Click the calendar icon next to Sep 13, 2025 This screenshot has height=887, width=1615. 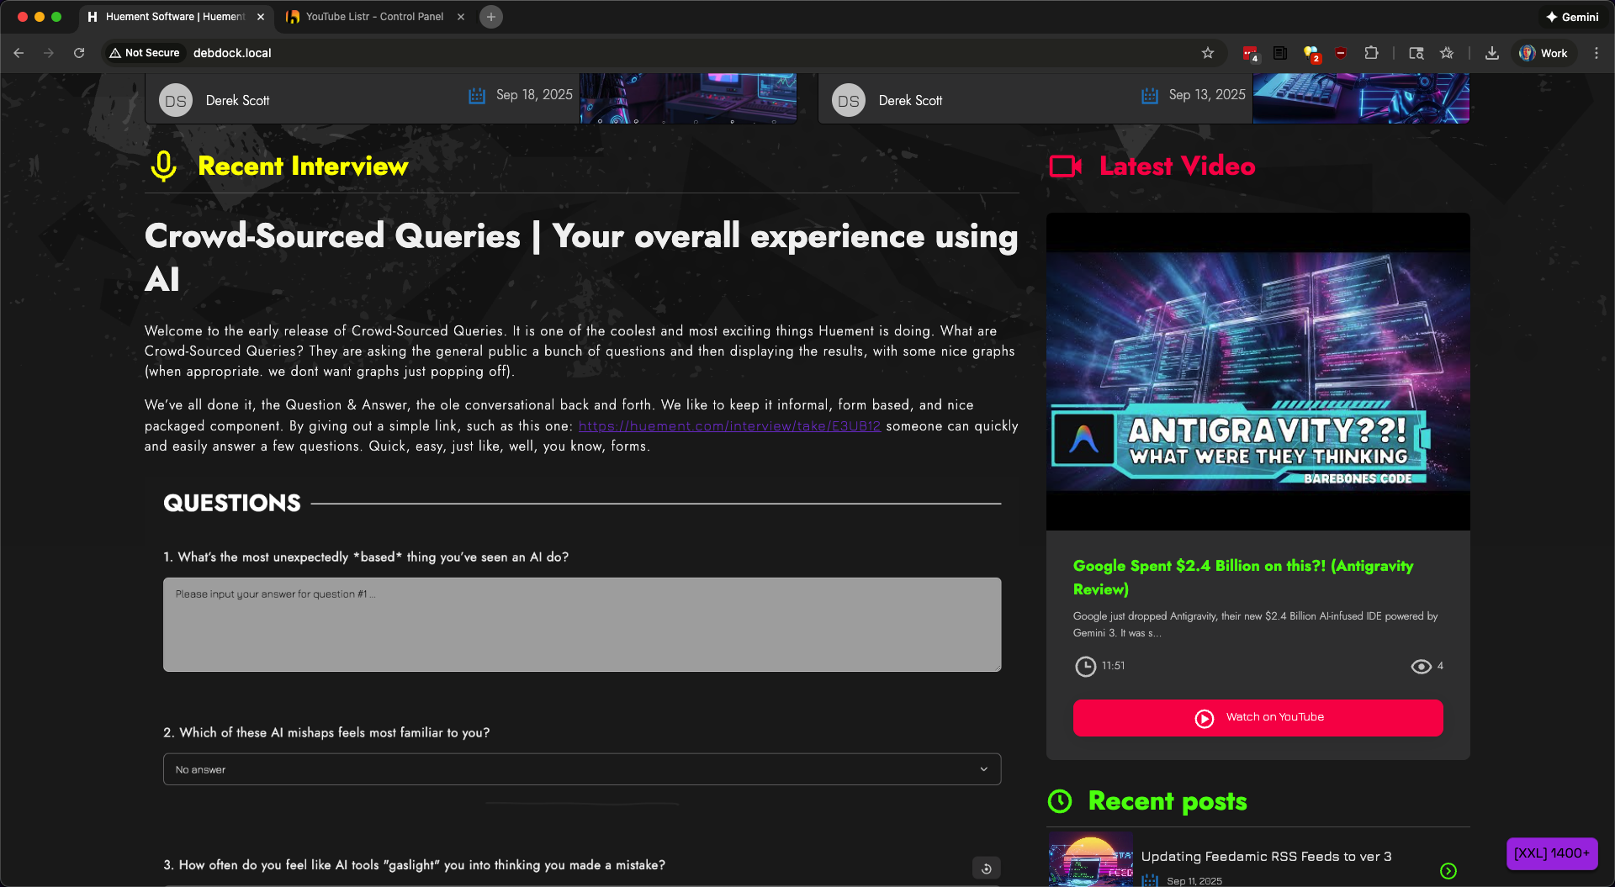1150,96
